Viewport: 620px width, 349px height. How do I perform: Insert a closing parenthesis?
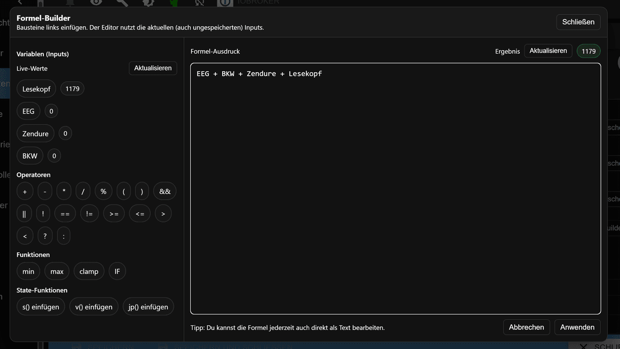tap(142, 192)
